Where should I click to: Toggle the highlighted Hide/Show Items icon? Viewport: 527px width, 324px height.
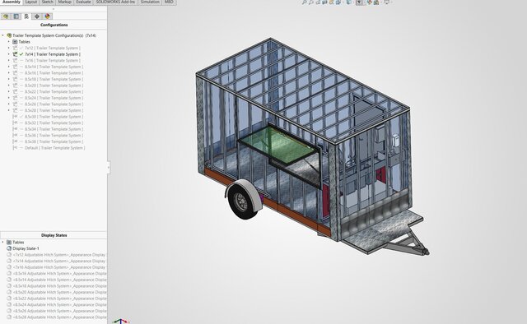tap(359, 2)
